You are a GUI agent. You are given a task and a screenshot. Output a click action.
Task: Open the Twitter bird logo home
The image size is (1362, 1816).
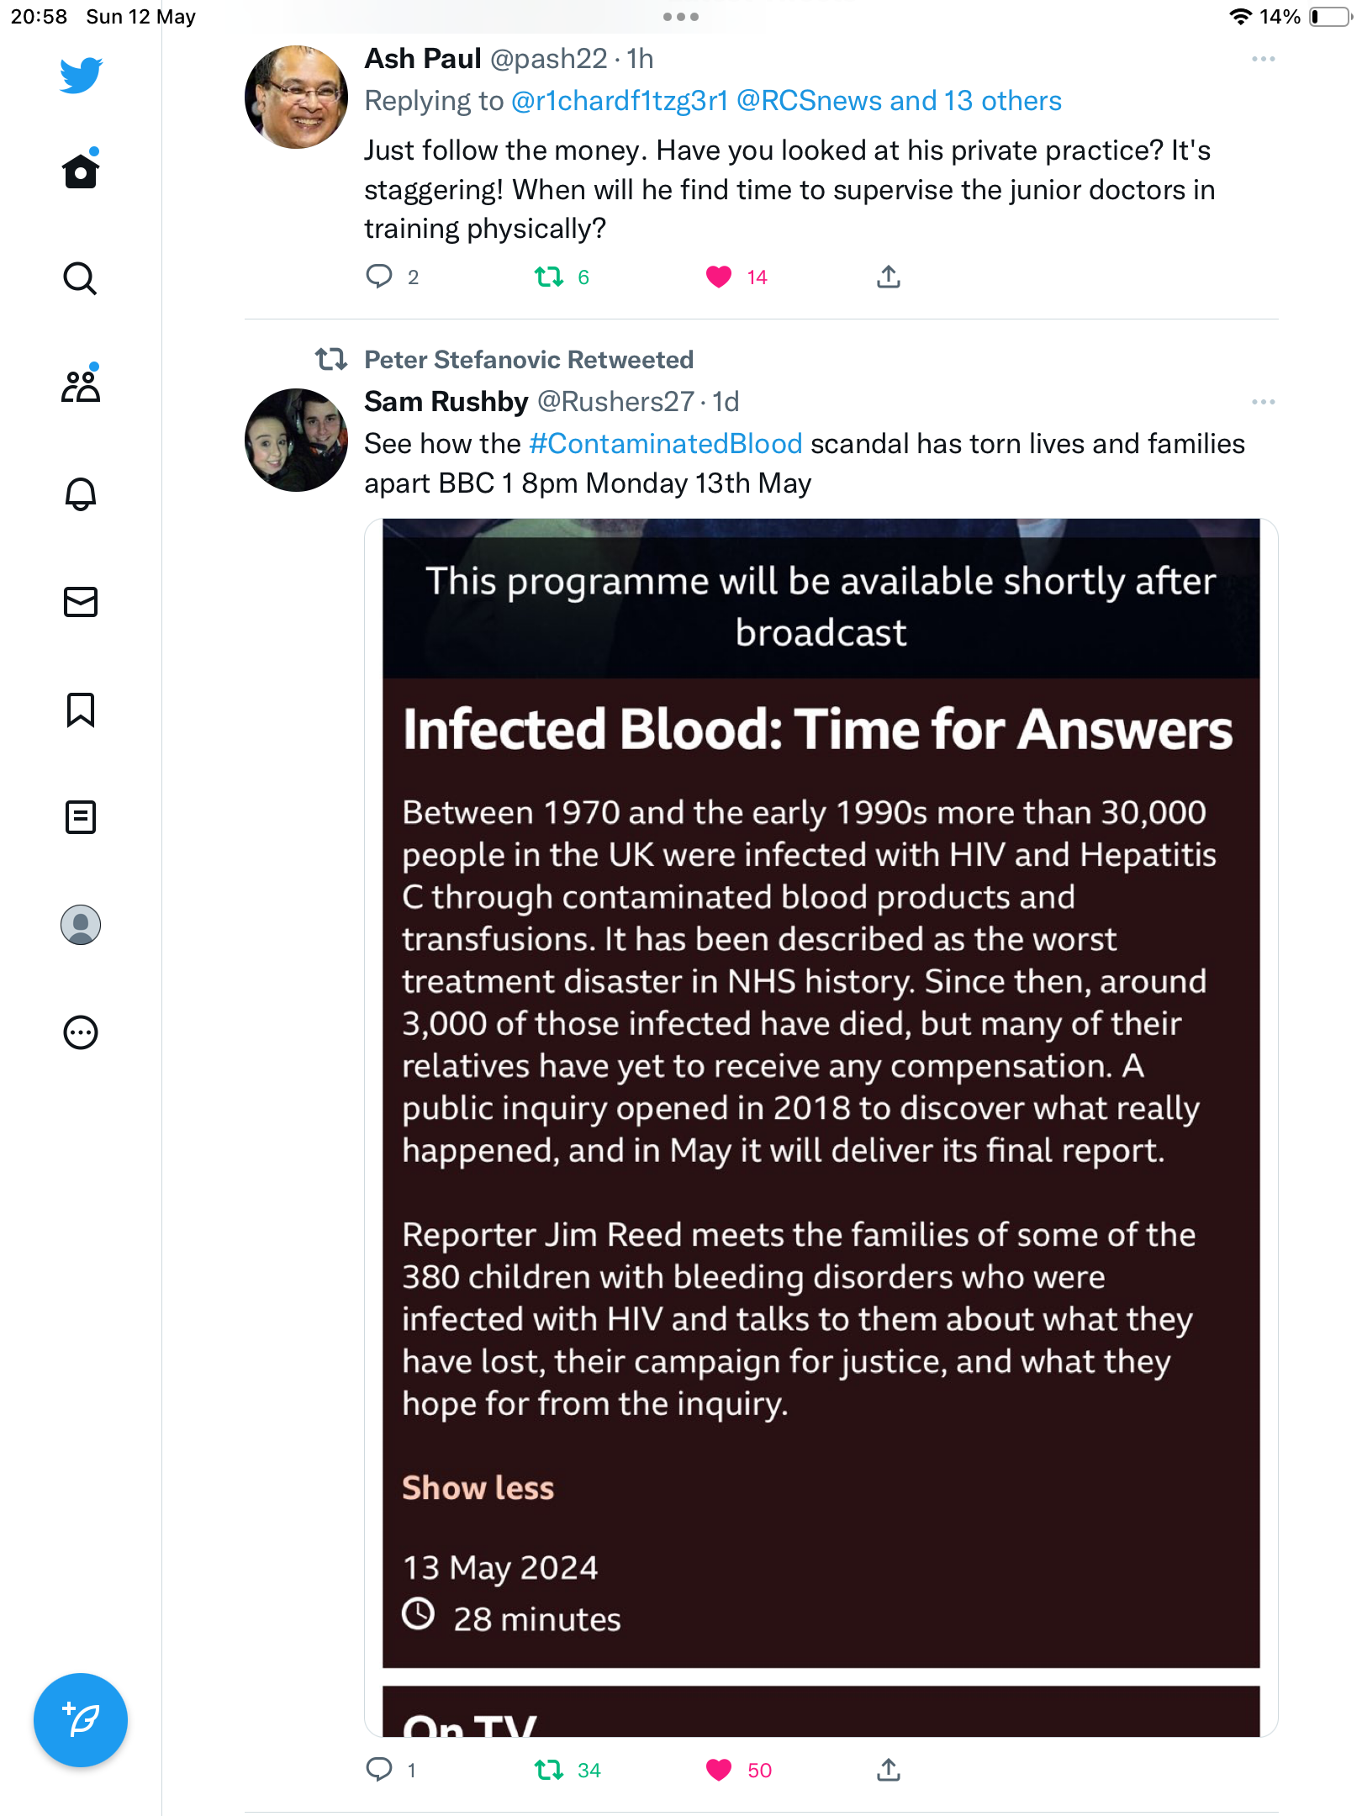point(81,76)
